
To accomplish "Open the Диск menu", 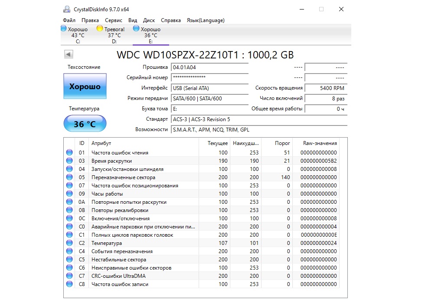I will (x=149, y=20).
